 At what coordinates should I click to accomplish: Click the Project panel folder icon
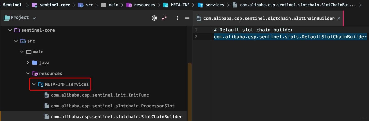6,18
